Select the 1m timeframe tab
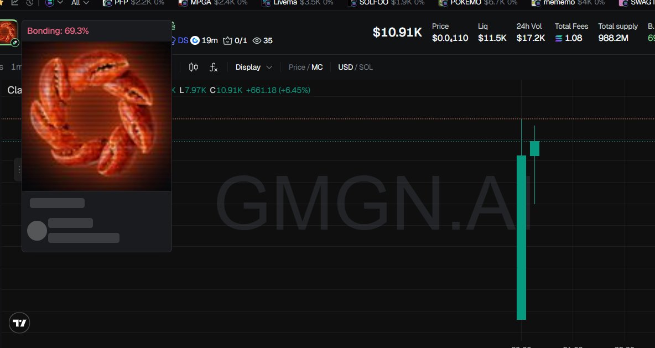655x348 pixels. (17, 66)
